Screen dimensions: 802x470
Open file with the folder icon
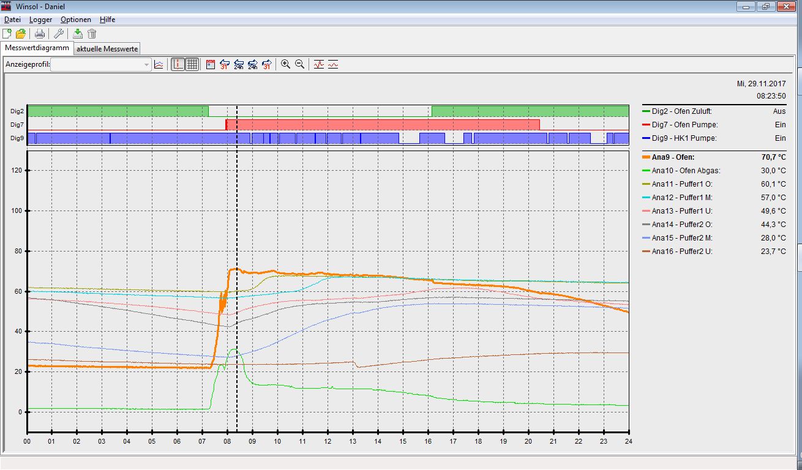(x=20, y=34)
